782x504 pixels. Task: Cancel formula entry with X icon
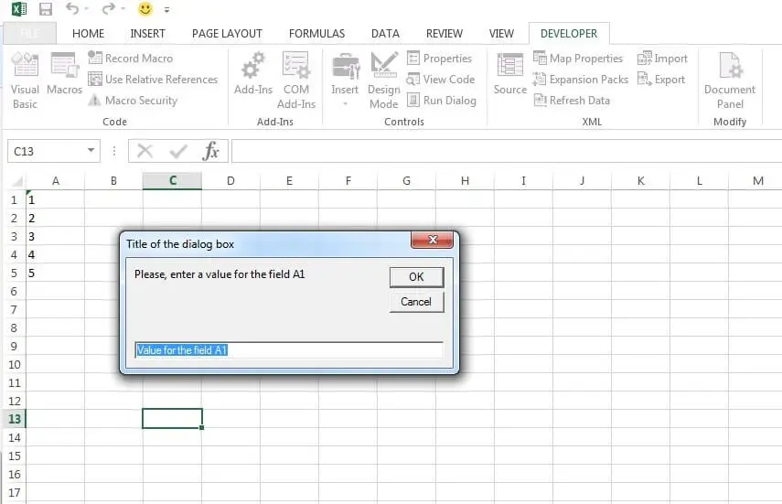pos(145,151)
